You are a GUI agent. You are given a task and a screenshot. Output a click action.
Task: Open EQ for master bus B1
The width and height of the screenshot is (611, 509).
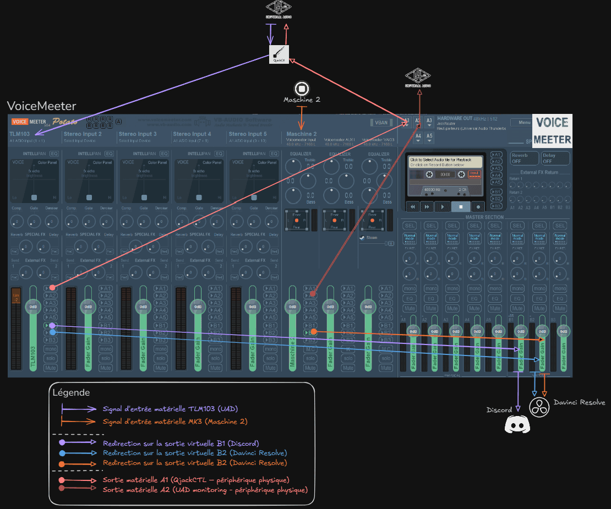coord(517,299)
